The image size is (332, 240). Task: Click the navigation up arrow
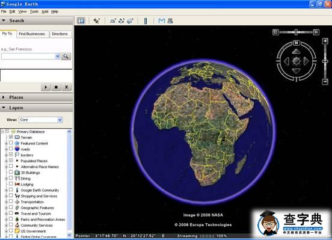point(296,52)
